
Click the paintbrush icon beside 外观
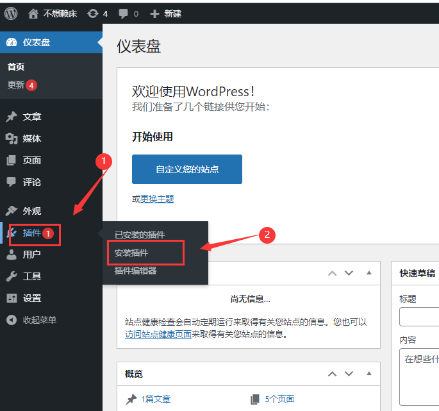click(12, 211)
